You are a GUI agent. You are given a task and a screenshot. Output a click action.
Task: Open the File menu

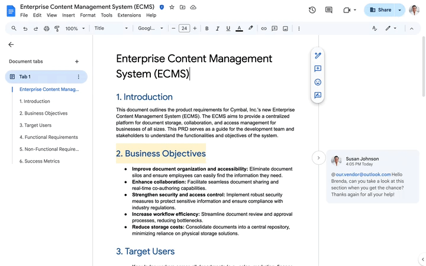tap(24, 15)
